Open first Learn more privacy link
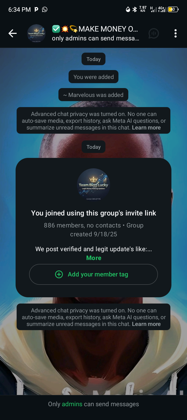This screenshot has height=420, width=187. coord(146,128)
